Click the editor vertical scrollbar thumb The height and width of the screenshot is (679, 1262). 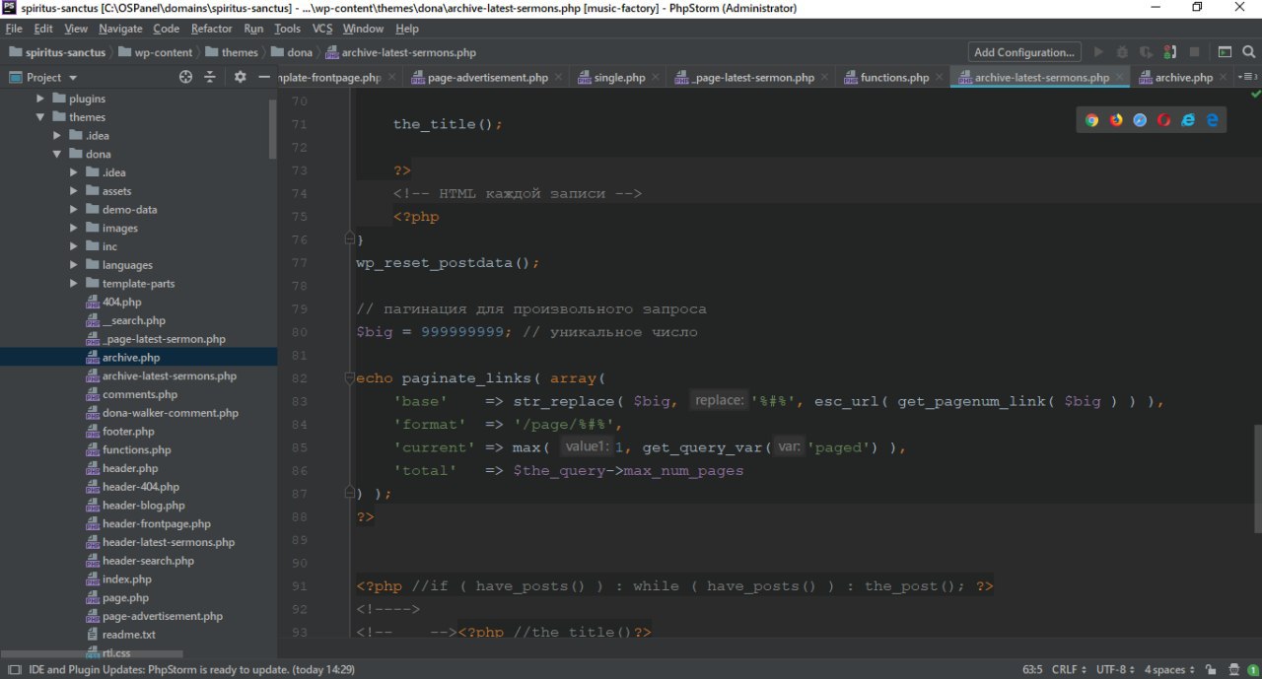pyautogui.click(x=1256, y=478)
